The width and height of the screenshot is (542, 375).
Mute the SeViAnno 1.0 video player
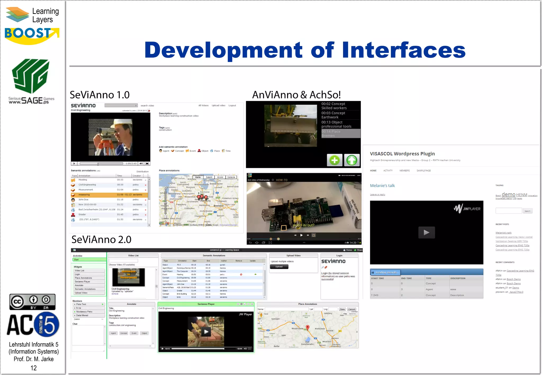(x=141, y=164)
